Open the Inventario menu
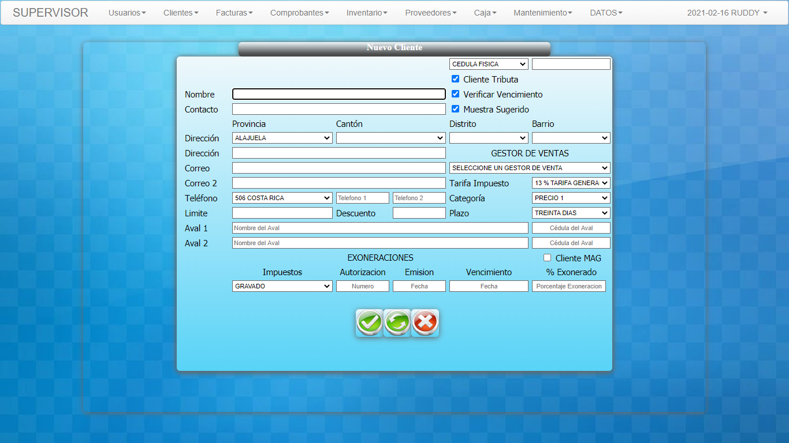Screen dimensions: 789x443 (367, 13)
